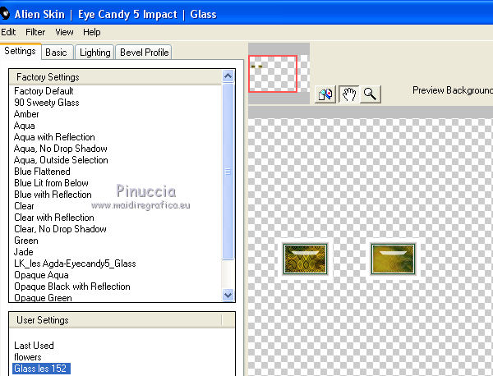
Task: Click the left glass frame in preview
Action: click(306, 259)
